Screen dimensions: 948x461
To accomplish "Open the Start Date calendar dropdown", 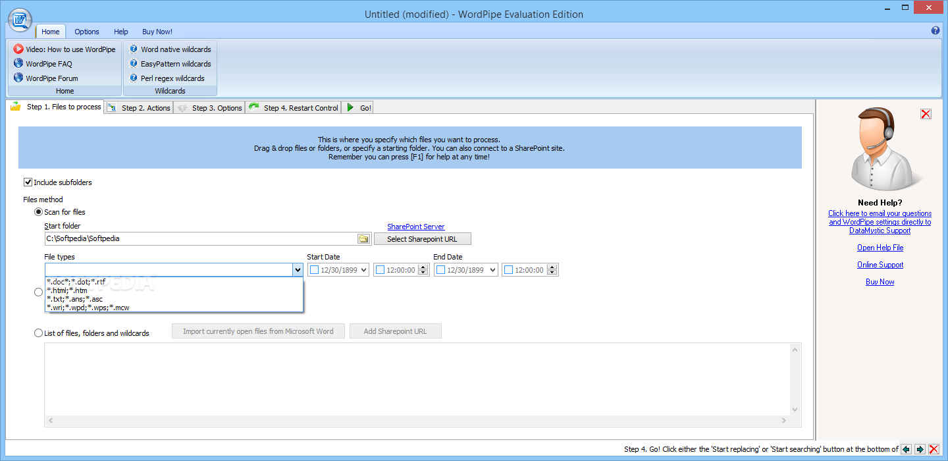I will click(x=363, y=270).
